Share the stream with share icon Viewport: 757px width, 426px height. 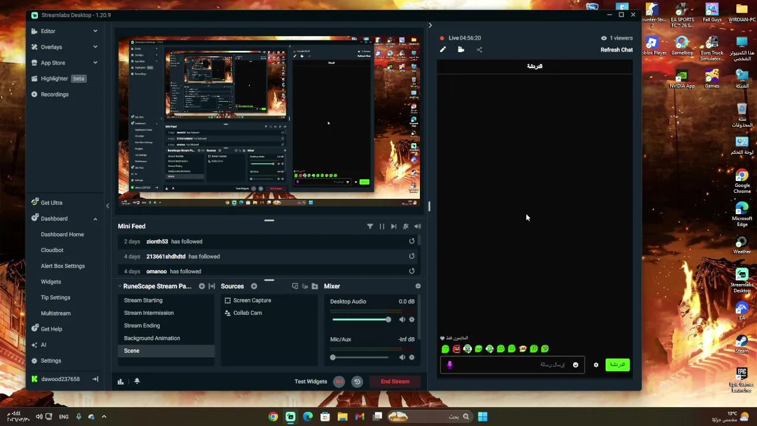click(x=480, y=50)
